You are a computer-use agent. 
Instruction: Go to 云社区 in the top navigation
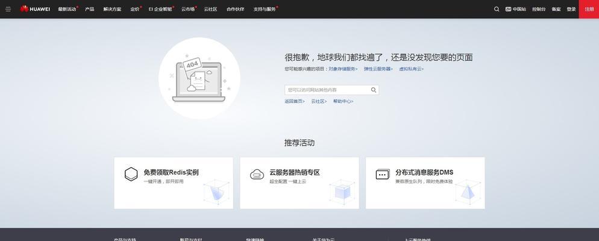210,9
